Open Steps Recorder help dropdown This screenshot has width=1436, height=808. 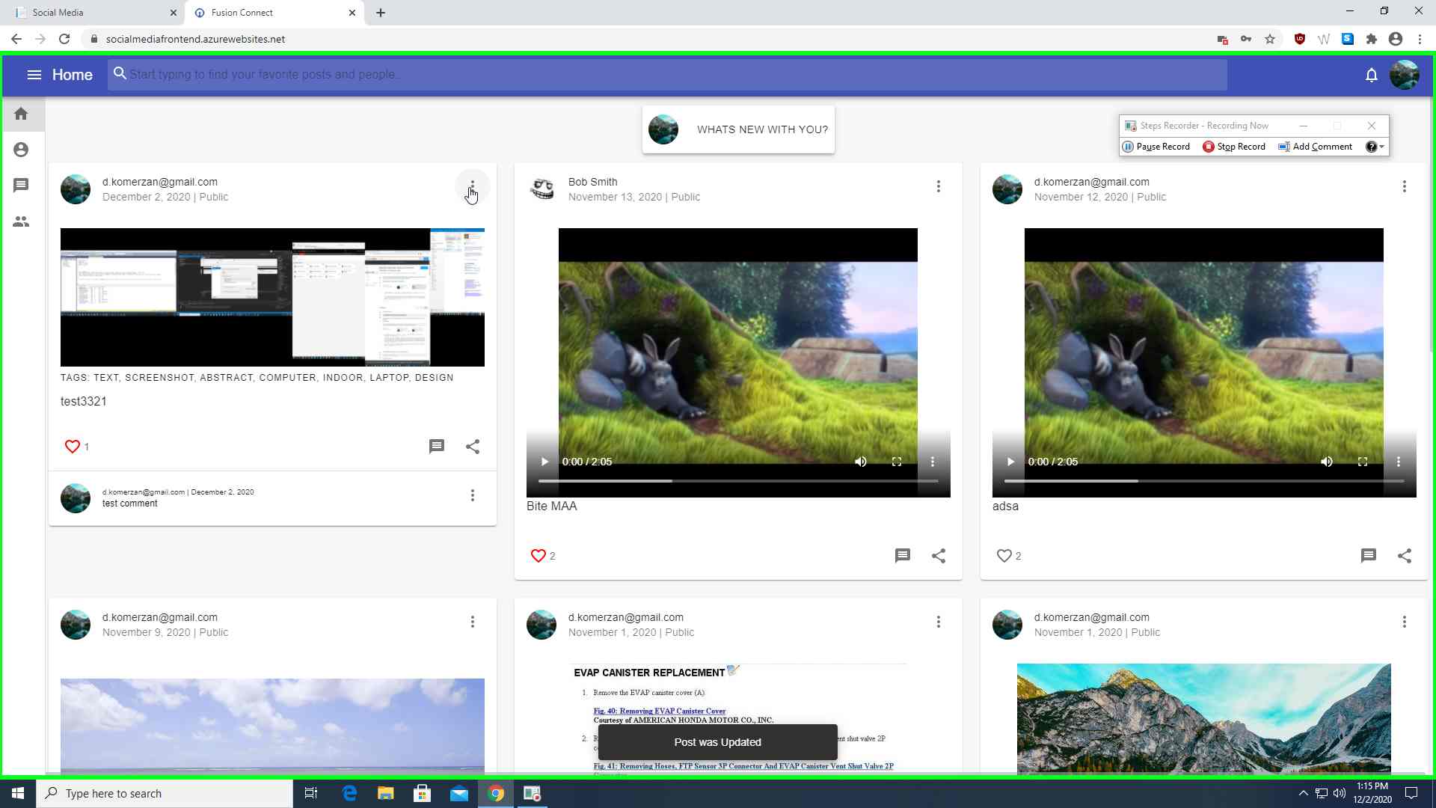point(1375,147)
